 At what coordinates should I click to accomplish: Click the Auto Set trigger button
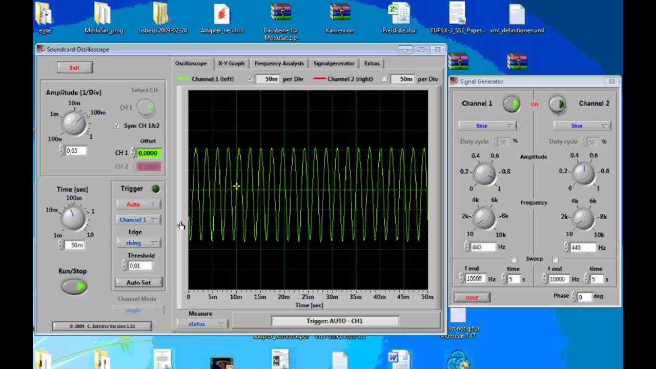[138, 282]
